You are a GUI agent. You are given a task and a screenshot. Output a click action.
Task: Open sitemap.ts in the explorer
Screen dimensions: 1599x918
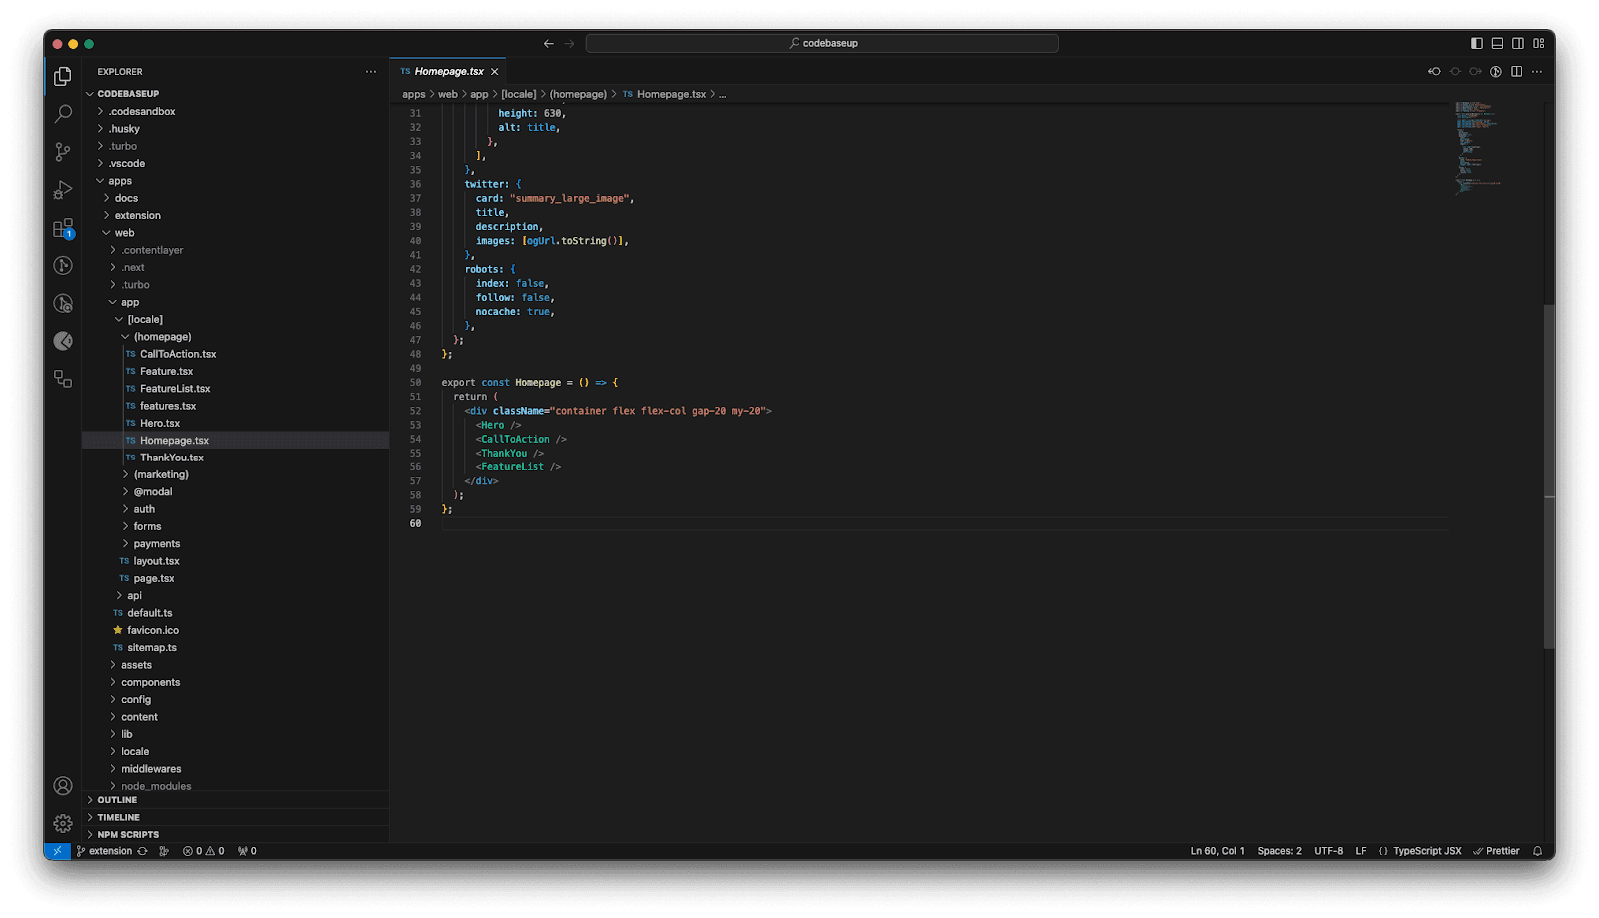pos(235,648)
